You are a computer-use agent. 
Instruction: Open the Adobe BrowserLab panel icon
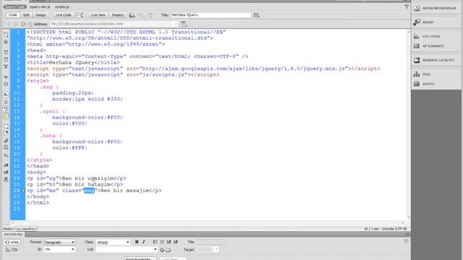(417, 8)
